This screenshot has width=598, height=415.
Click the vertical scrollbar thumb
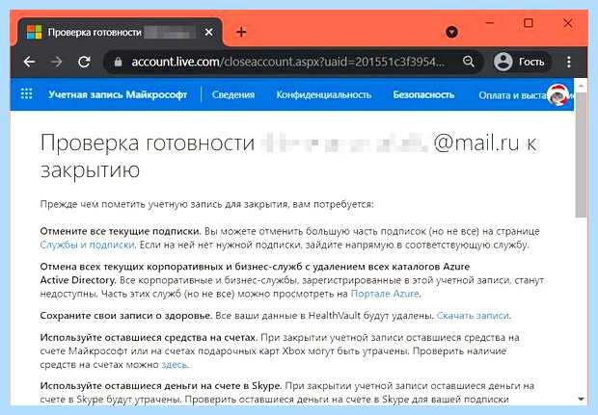point(581,154)
